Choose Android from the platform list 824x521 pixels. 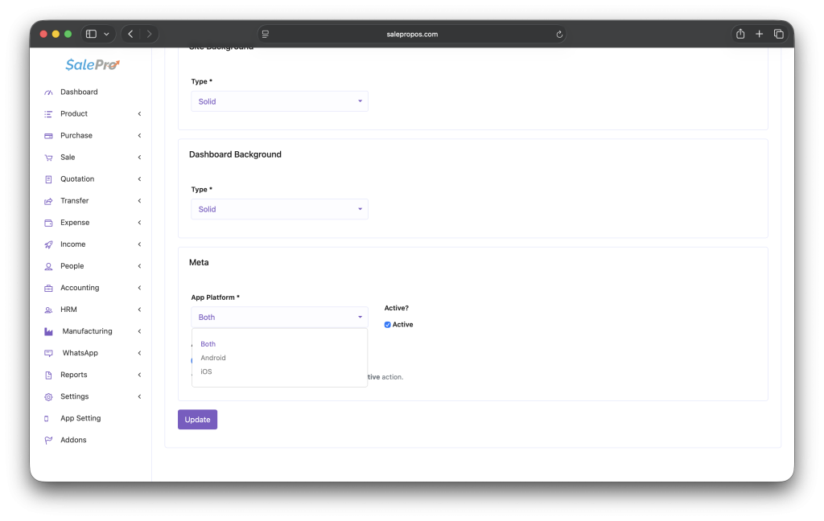coord(213,358)
